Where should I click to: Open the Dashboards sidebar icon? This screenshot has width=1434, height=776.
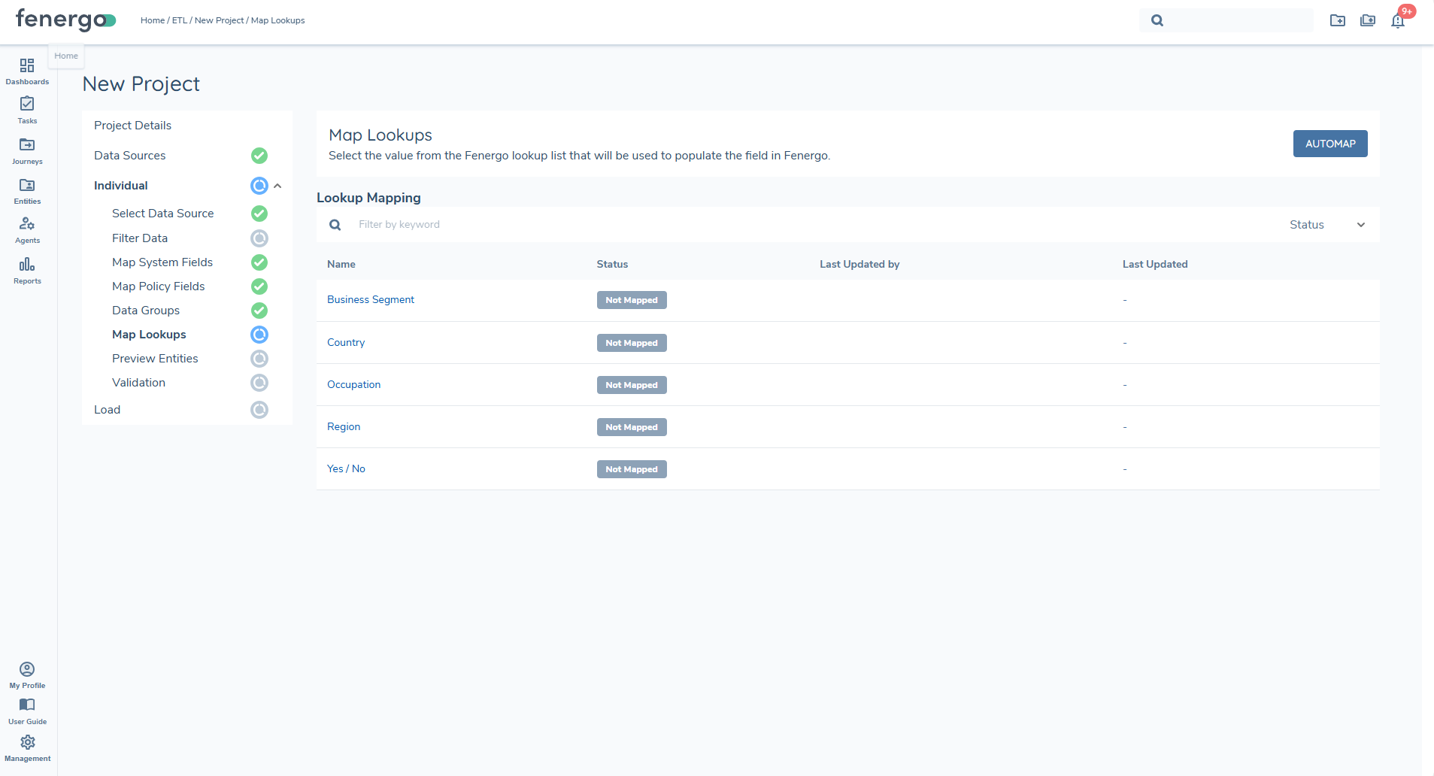click(27, 66)
